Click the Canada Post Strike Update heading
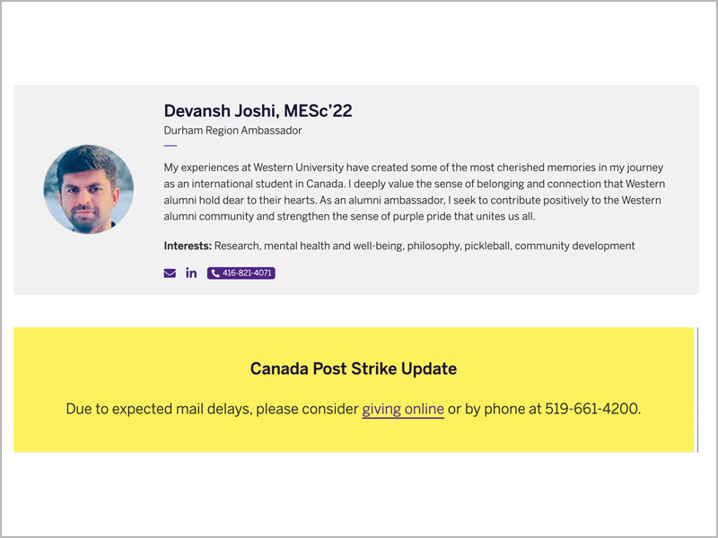The height and width of the screenshot is (538, 718). click(354, 369)
